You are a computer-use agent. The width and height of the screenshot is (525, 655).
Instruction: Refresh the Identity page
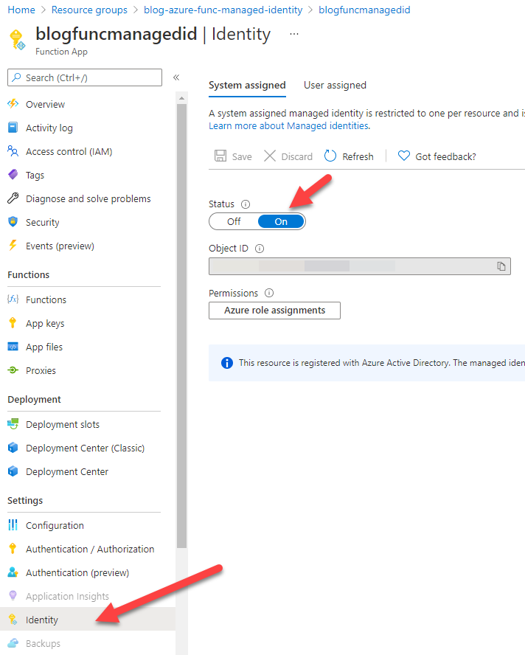pos(349,156)
